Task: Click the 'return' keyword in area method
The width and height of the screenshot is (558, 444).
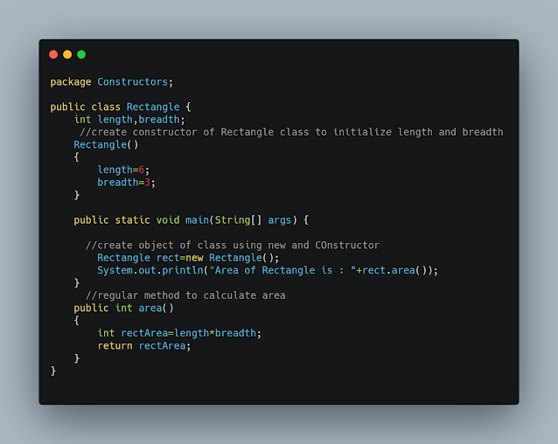Action: tap(115, 346)
